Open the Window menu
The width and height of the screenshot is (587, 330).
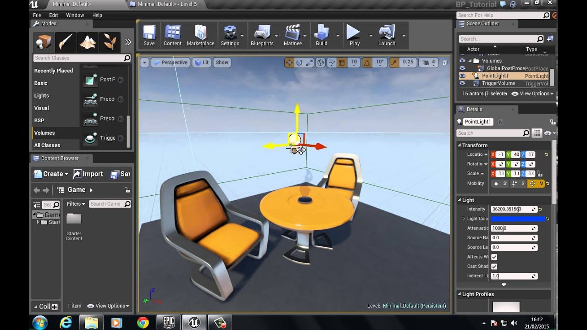pos(75,15)
